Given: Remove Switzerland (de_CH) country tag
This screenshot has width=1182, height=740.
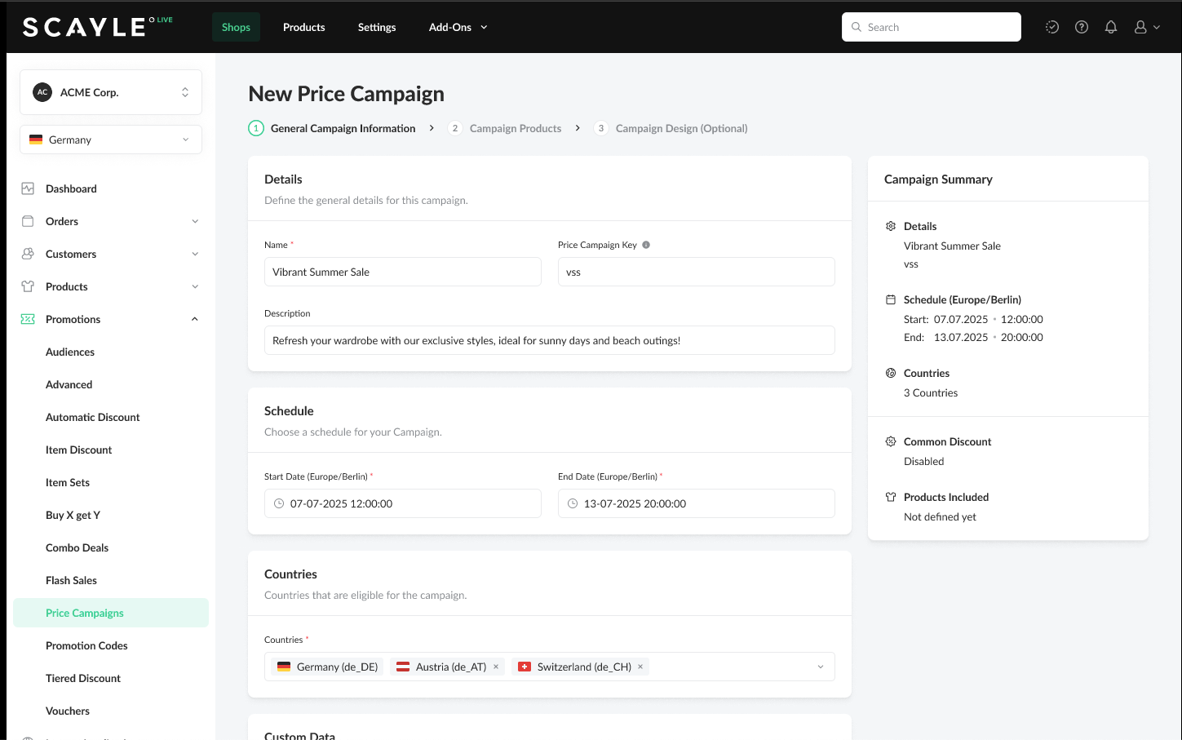Looking at the screenshot, I should click(x=640, y=667).
